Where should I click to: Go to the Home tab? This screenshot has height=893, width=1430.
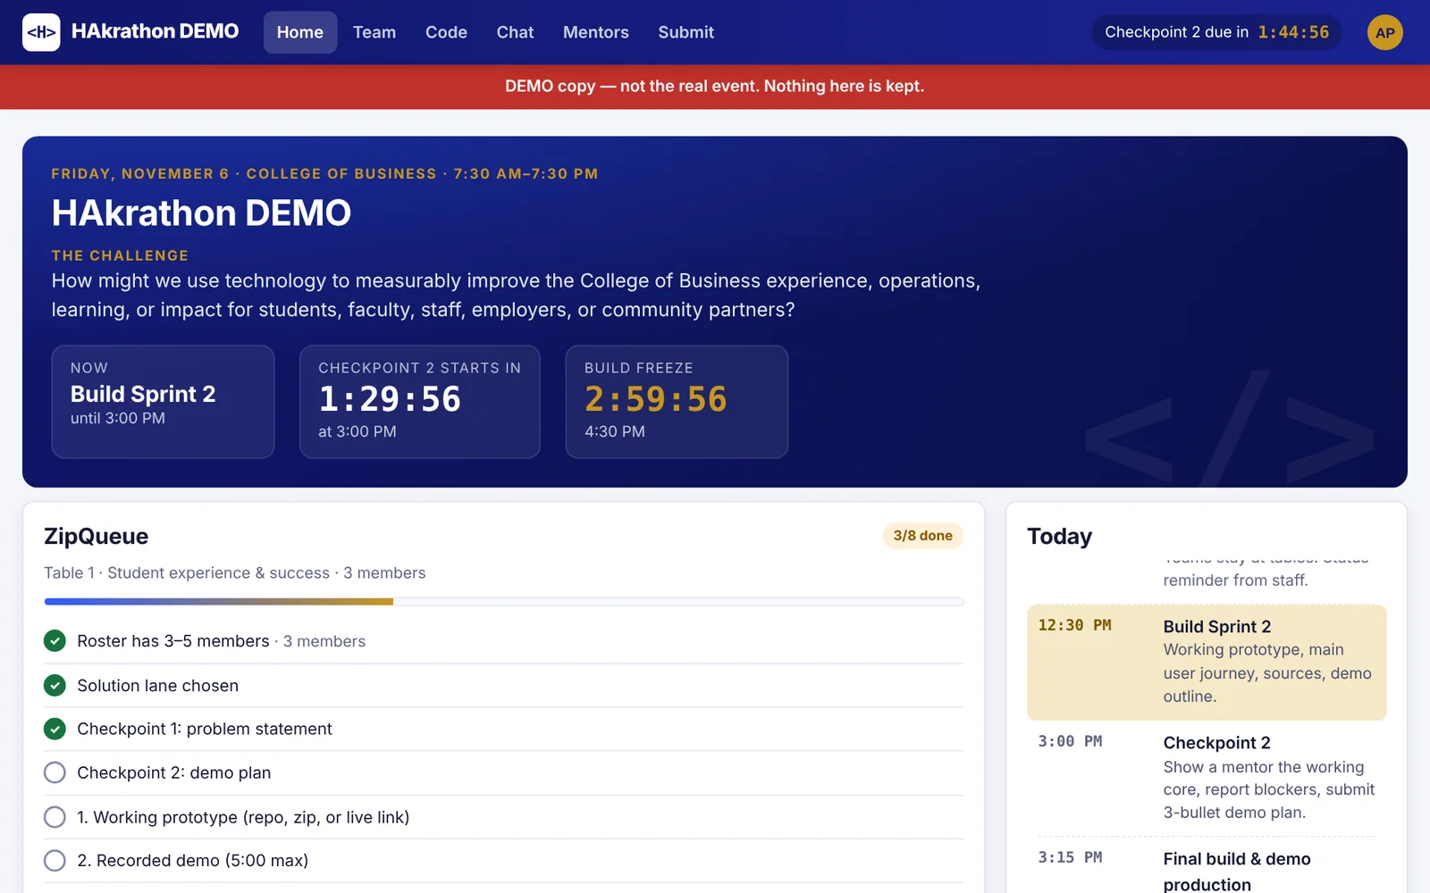(x=299, y=32)
